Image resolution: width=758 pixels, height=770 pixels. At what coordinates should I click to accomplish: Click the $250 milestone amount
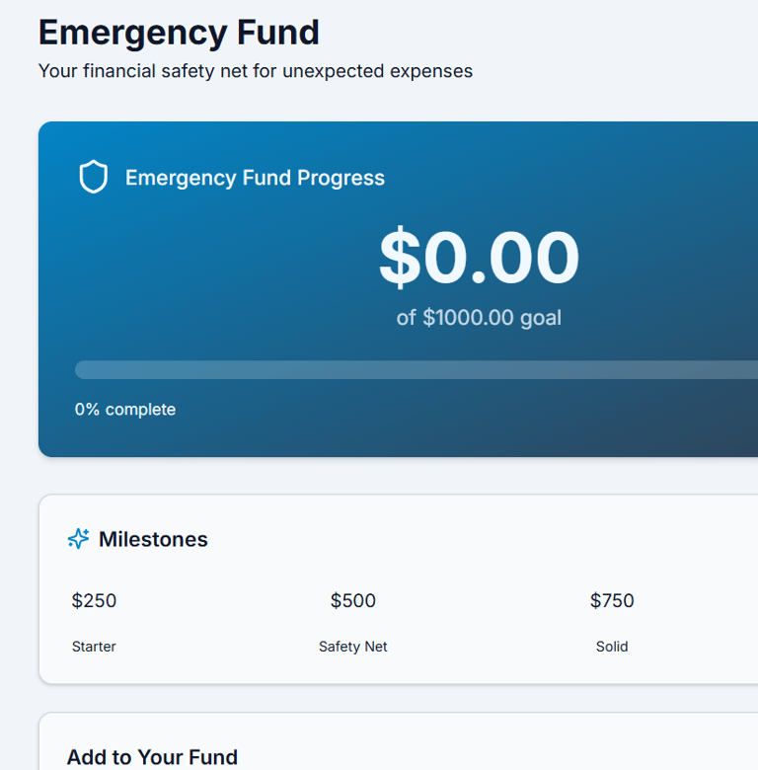click(94, 600)
